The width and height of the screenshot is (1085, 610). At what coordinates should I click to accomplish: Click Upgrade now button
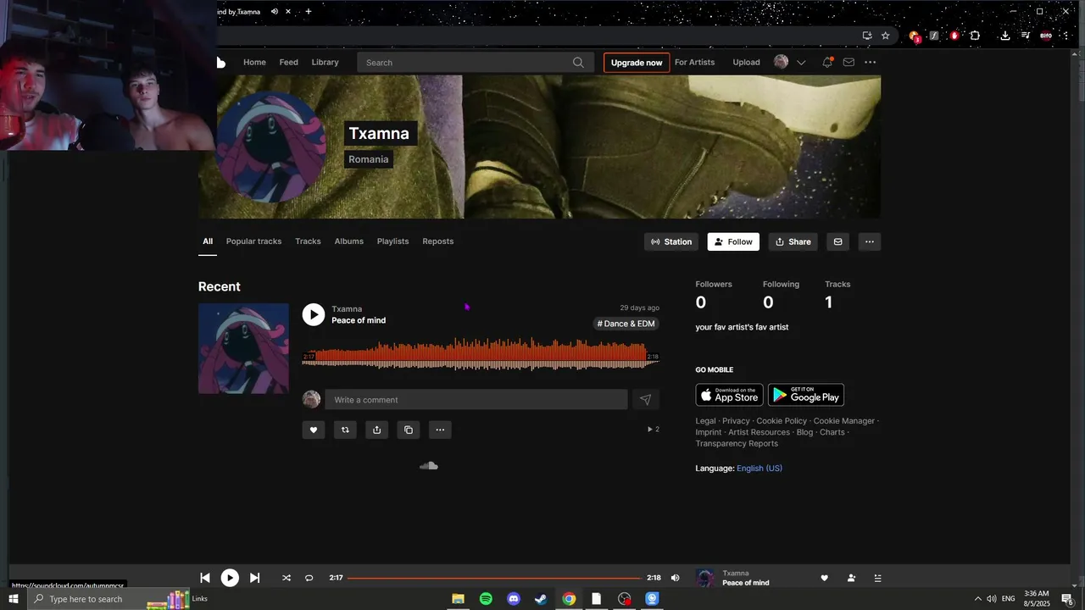[x=637, y=63]
